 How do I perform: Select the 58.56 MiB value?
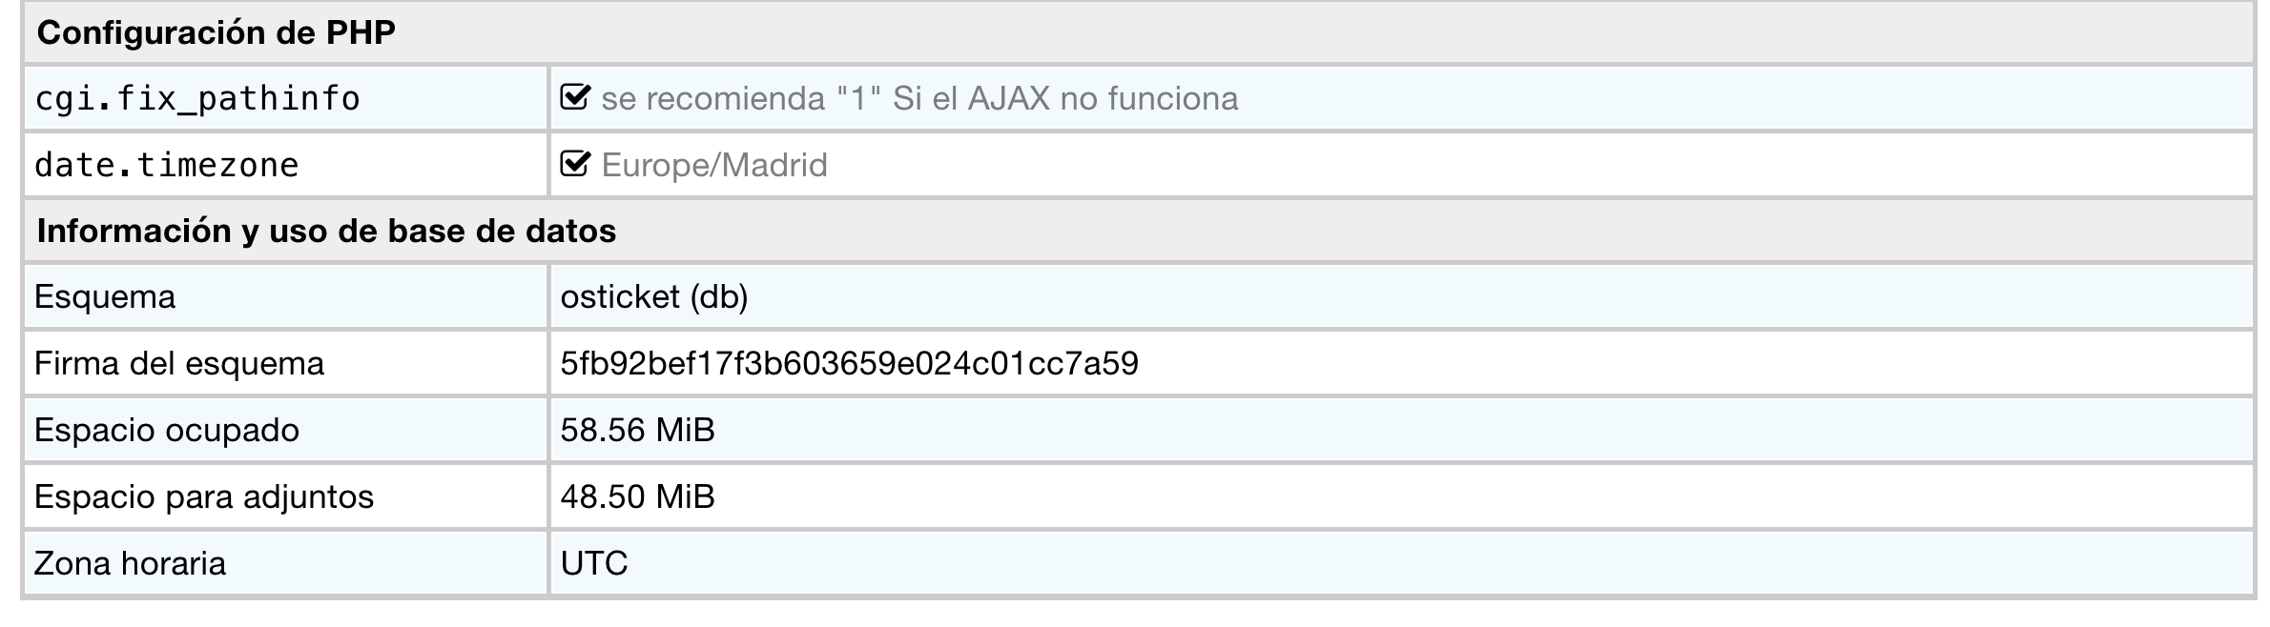point(637,431)
